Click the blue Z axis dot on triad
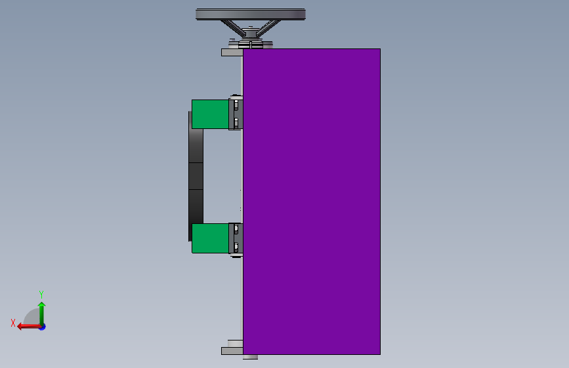This screenshot has height=368, width=569. (43, 327)
